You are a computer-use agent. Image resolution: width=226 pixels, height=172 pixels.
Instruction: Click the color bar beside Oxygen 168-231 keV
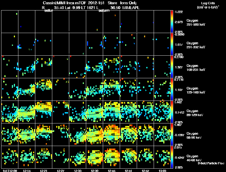click(172, 67)
